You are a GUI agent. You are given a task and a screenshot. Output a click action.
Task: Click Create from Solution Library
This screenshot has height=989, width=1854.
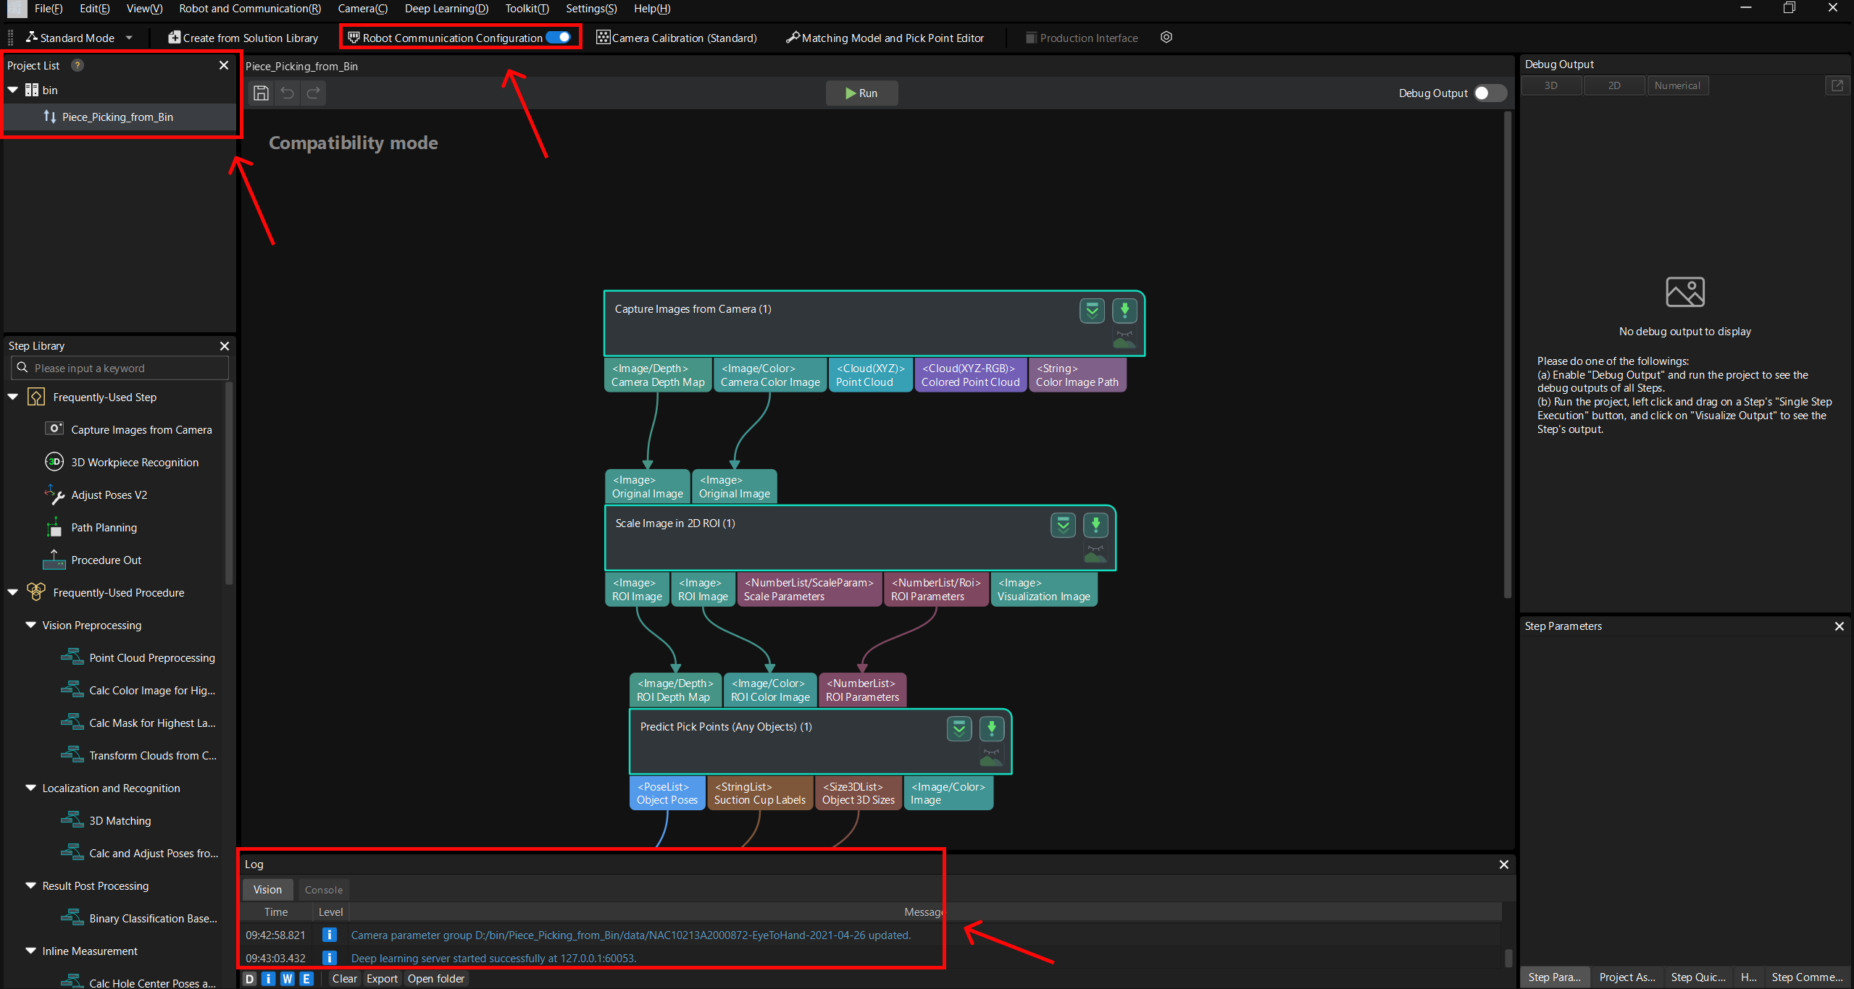pos(243,38)
